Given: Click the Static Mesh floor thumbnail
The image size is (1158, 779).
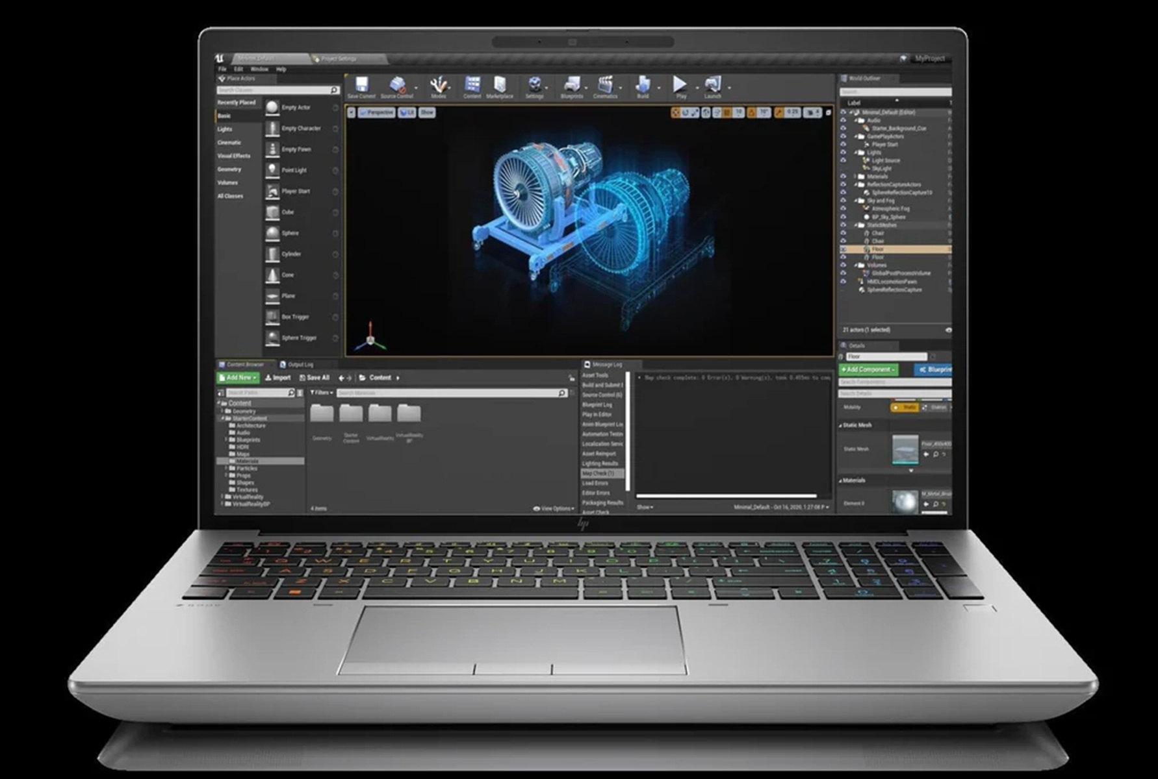Looking at the screenshot, I should [x=905, y=449].
